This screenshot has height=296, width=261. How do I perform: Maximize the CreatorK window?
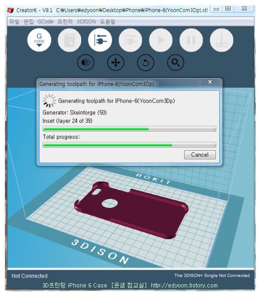tap(228, 9)
